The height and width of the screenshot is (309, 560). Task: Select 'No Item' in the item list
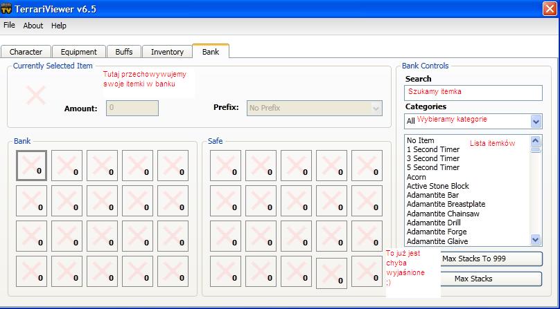tap(467, 140)
